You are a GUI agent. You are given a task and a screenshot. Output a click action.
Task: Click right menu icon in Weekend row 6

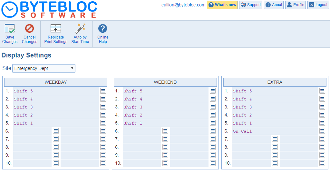point(213,131)
